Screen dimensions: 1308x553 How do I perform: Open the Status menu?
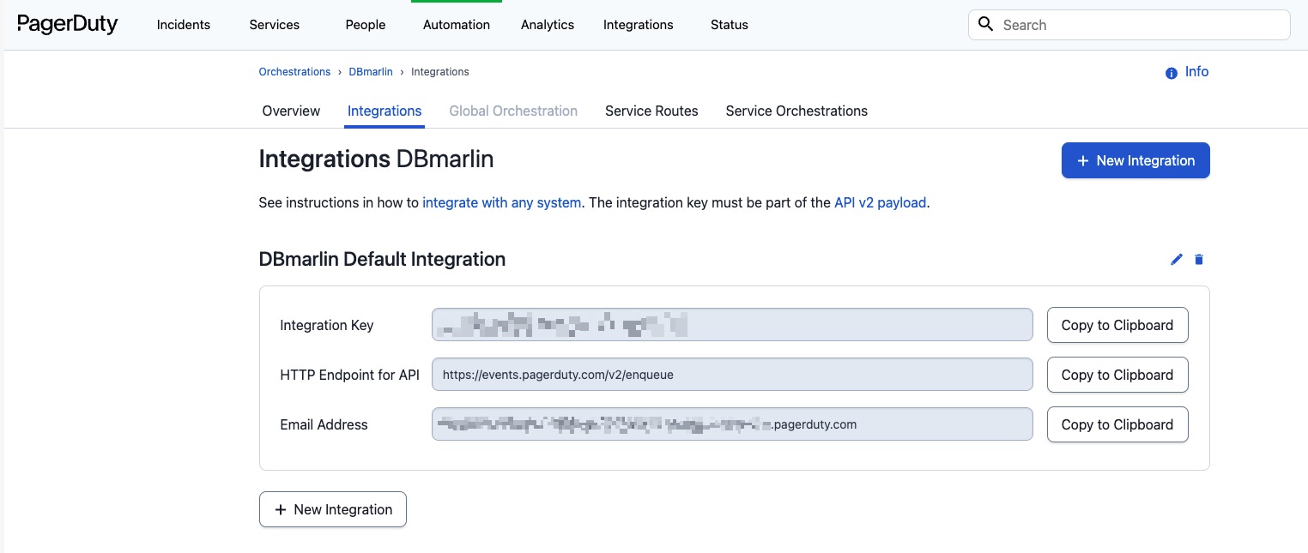(x=730, y=25)
